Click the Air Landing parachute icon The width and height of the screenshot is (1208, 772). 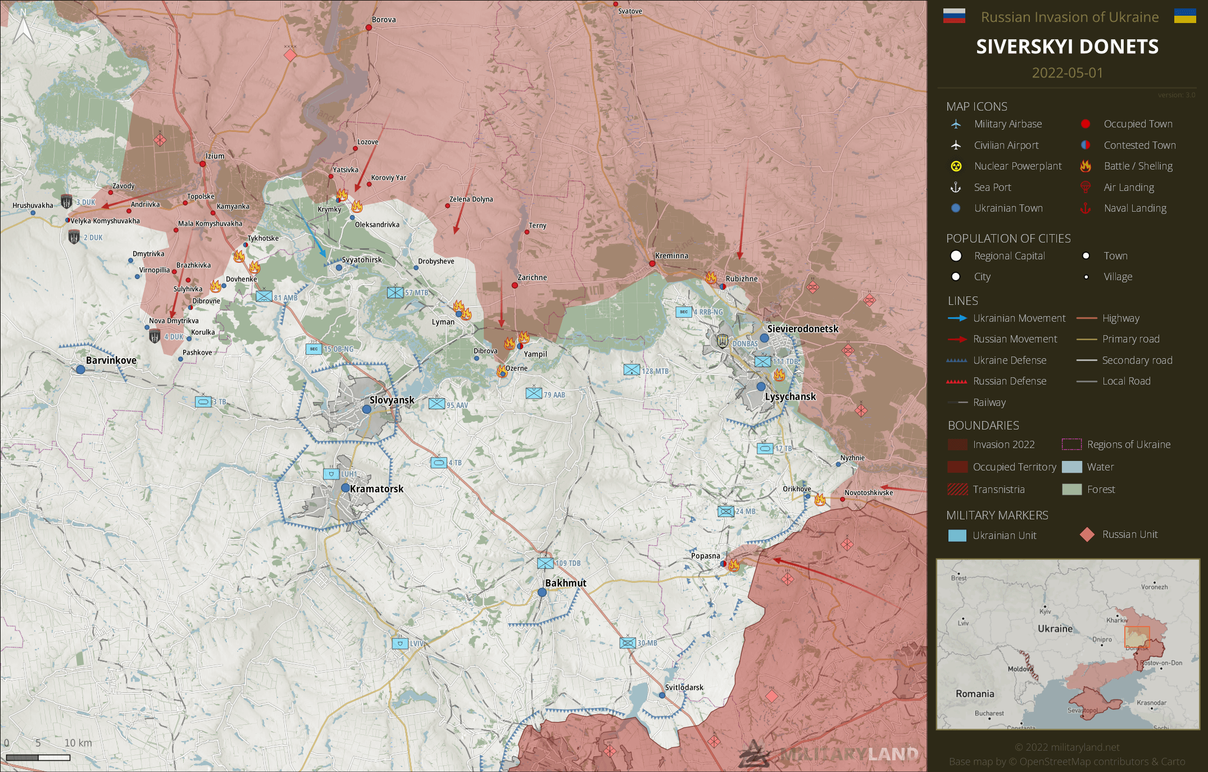point(1086,188)
